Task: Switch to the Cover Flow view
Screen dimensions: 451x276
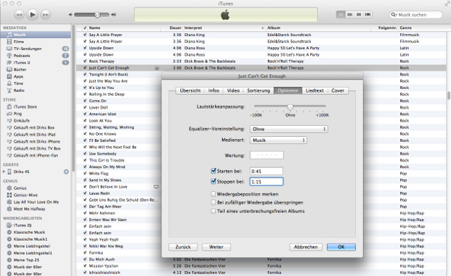Action: 368,14
